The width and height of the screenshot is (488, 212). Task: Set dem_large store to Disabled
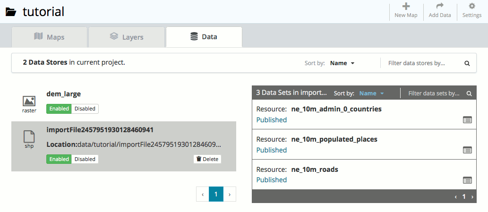pos(85,109)
